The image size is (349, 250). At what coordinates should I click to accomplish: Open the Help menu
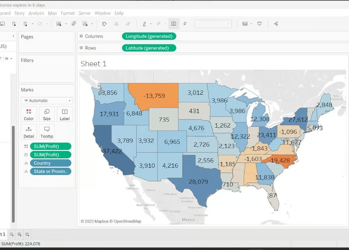(x=119, y=13)
